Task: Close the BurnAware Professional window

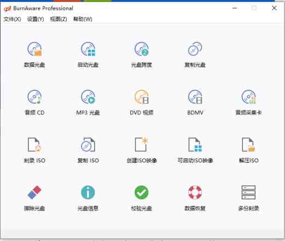Action: pyautogui.click(x=274, y=8)
